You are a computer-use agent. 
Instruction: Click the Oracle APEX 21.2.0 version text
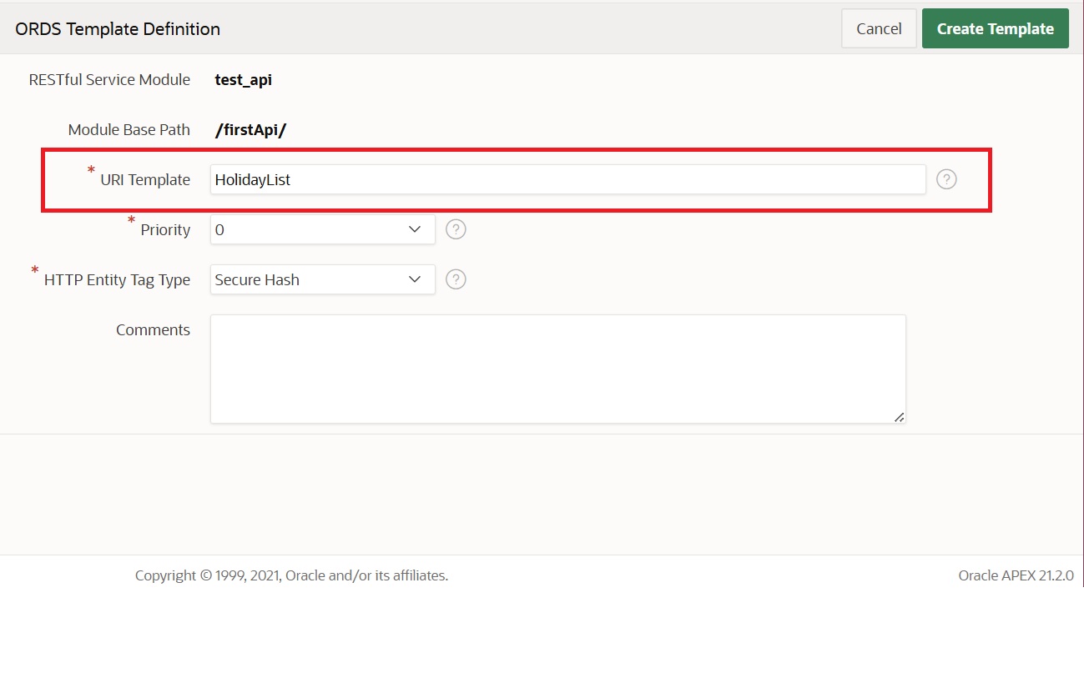point(1016,575)
